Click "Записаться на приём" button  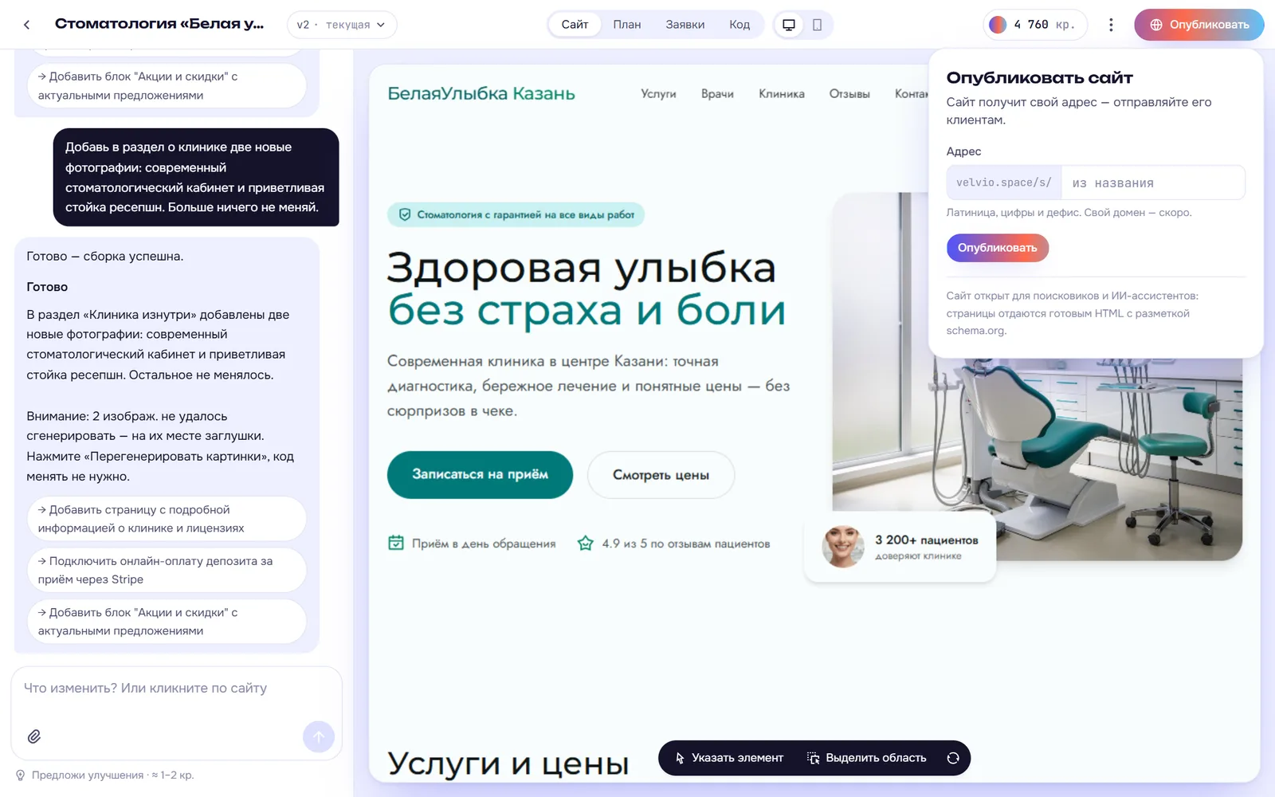pos(480,475)
